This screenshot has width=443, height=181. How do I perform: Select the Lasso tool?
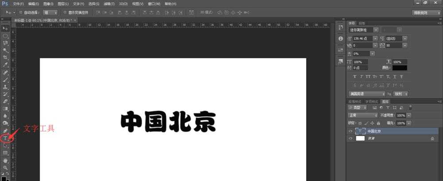pos(5,43)
